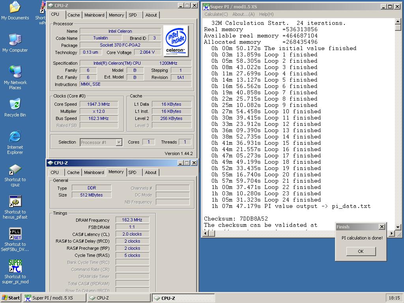Click the Multiplier value x 12.0
The image size is (404, 303).
99,111
